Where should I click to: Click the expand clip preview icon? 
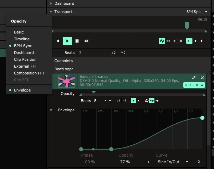[x=194, y=78]
